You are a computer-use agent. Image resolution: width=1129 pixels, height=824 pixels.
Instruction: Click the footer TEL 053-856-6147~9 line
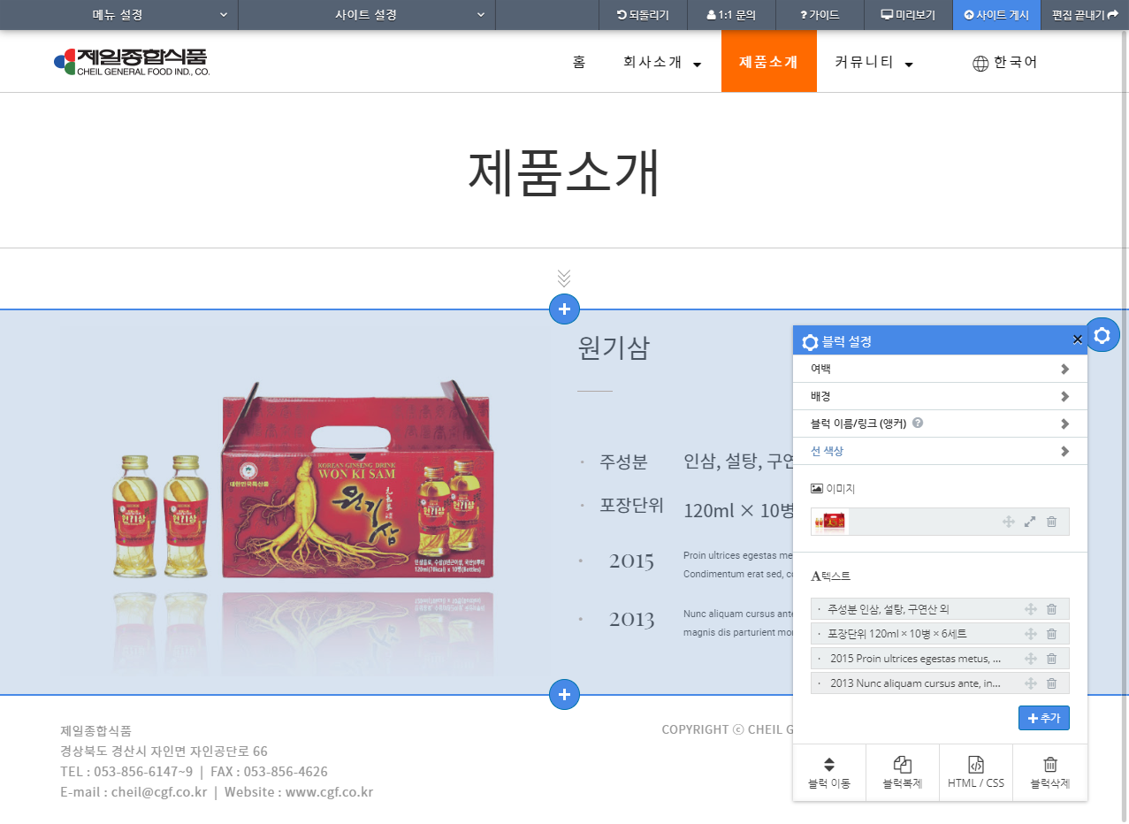click(x=126, y=772)
